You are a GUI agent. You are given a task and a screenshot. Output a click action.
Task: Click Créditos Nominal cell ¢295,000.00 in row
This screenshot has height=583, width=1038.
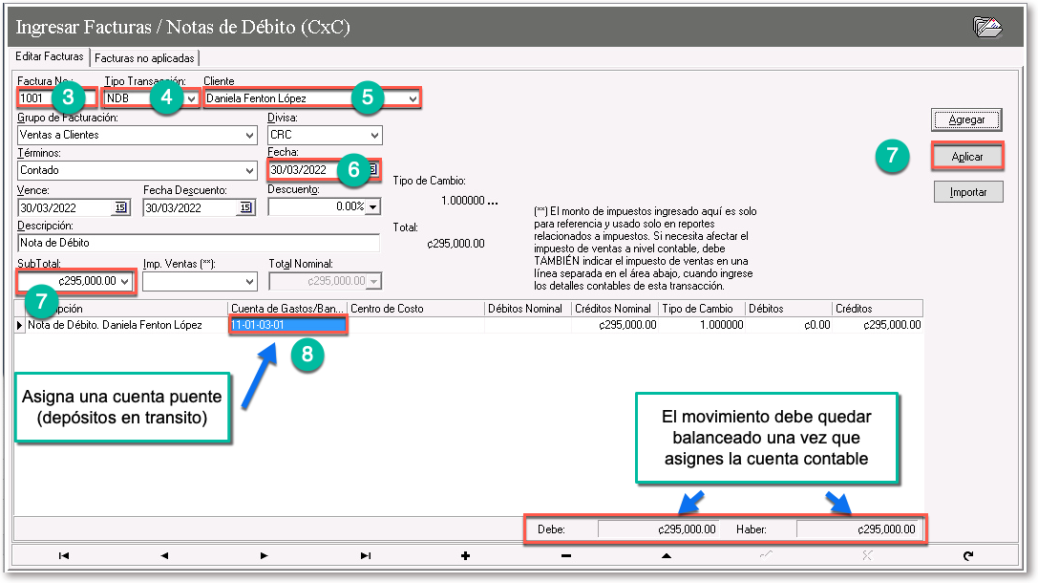pos(614,325)
